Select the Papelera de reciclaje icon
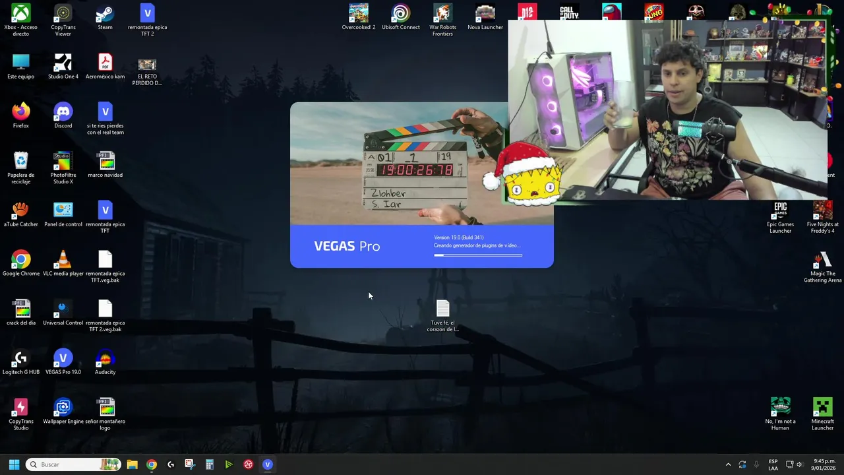The height and width of the screenshot is (475, 844). pyautogui.click(x=21, y=168)
